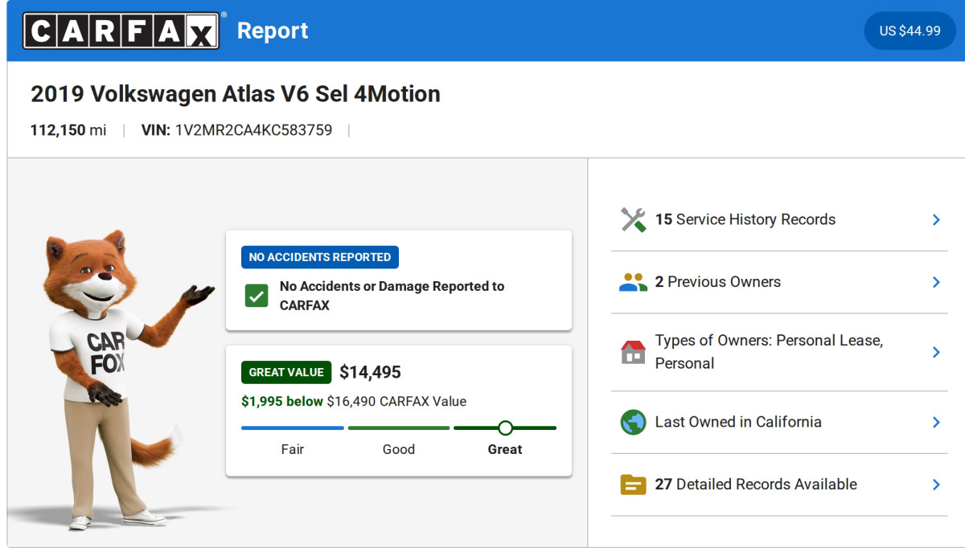
Task: Click the folder Detailed Records icon
Action: coord(633,485)
